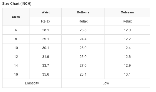156x92 pixels.
Task: Select the Relax cell under Waist
Action: pos(46,21)
